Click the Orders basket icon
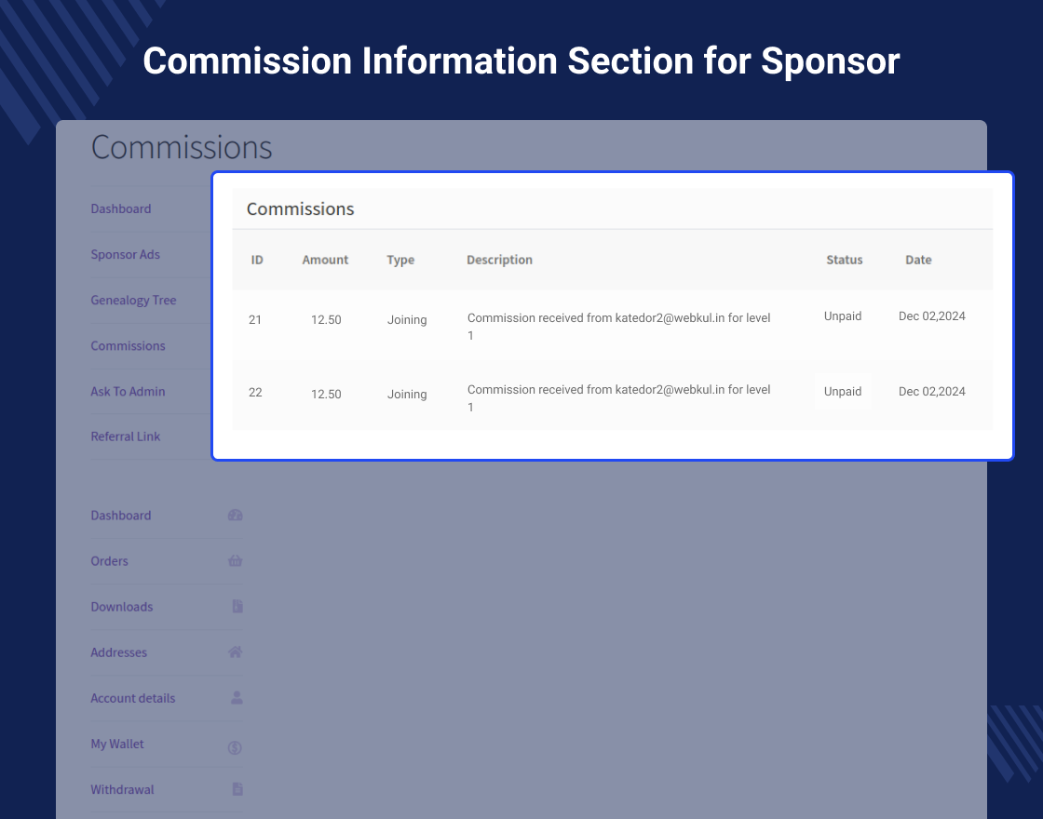The width and height of the screenshot is (1043, 819). coord(236,561)
